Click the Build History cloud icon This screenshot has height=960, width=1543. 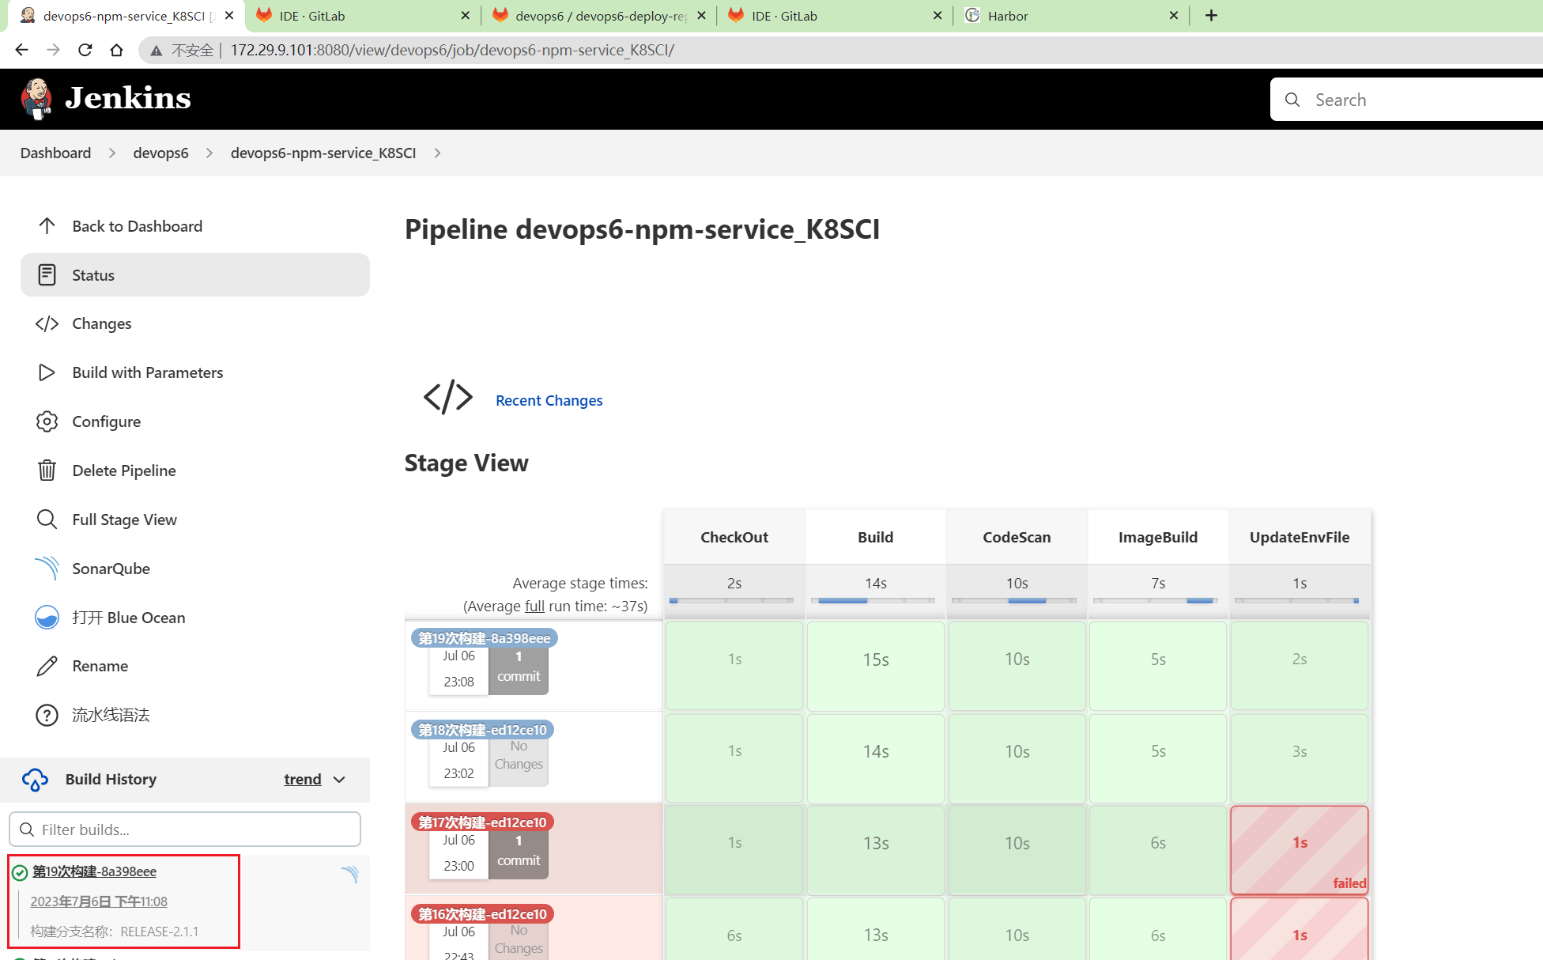(x=35, y=780)
